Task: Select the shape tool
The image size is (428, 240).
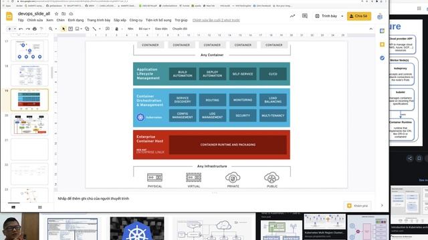Action: [x=87, y=29]
